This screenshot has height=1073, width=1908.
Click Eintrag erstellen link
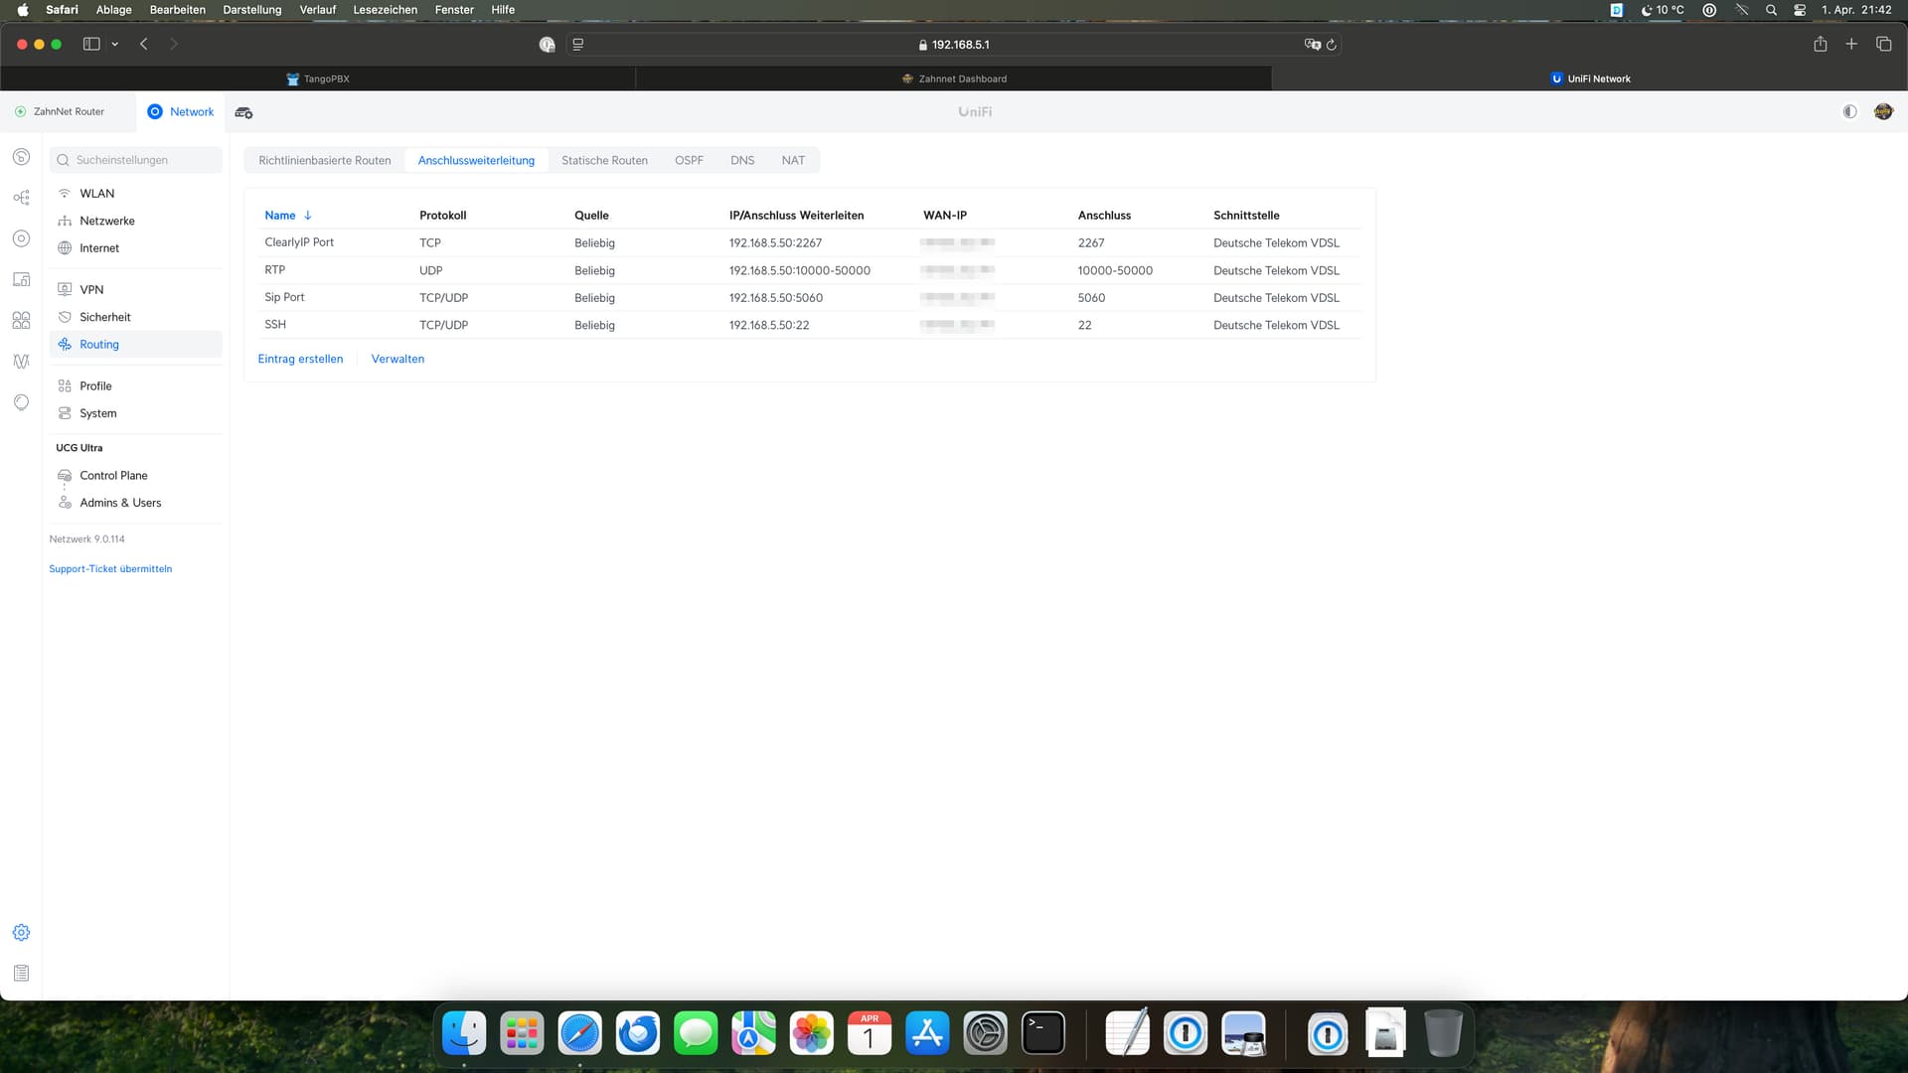[x=300, y=359]
